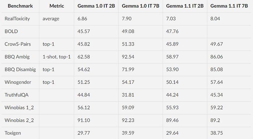Select the BBQ Disambig benchmark cell
Viewport: 253px width, 139px height.
[x=20, y=69]
